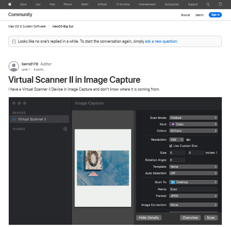Click the ask a new question link
The height and width of the screenshot is (227, 231).
click(x=161, y=41)
